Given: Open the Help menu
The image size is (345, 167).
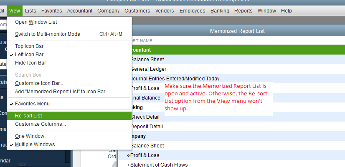Looking at the screenshot, I should (286, 11).
